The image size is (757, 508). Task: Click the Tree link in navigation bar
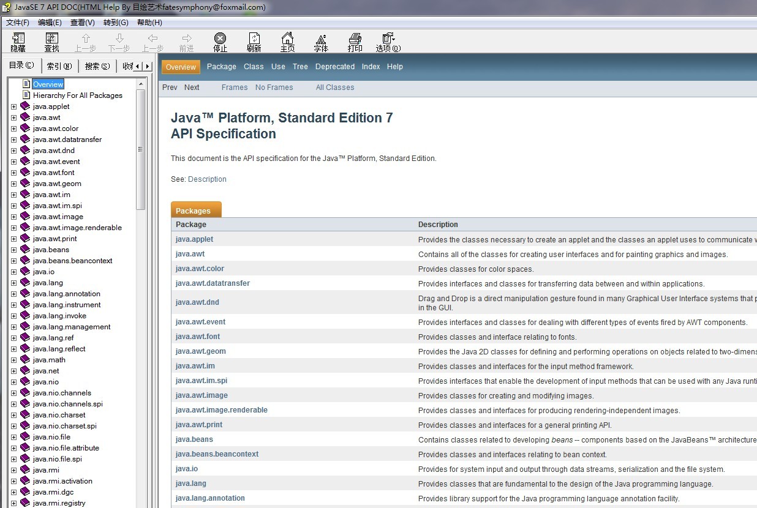coord(300,67)
